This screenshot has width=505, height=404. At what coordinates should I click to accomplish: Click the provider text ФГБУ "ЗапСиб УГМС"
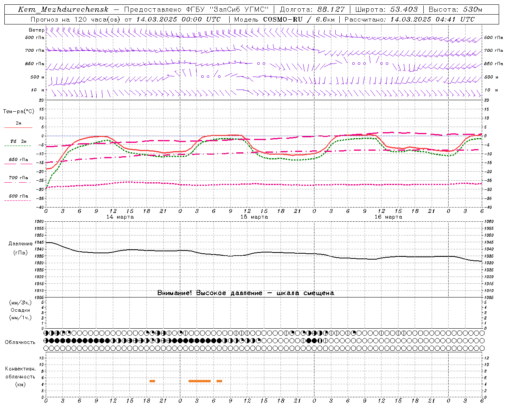(x=227, y=9)
